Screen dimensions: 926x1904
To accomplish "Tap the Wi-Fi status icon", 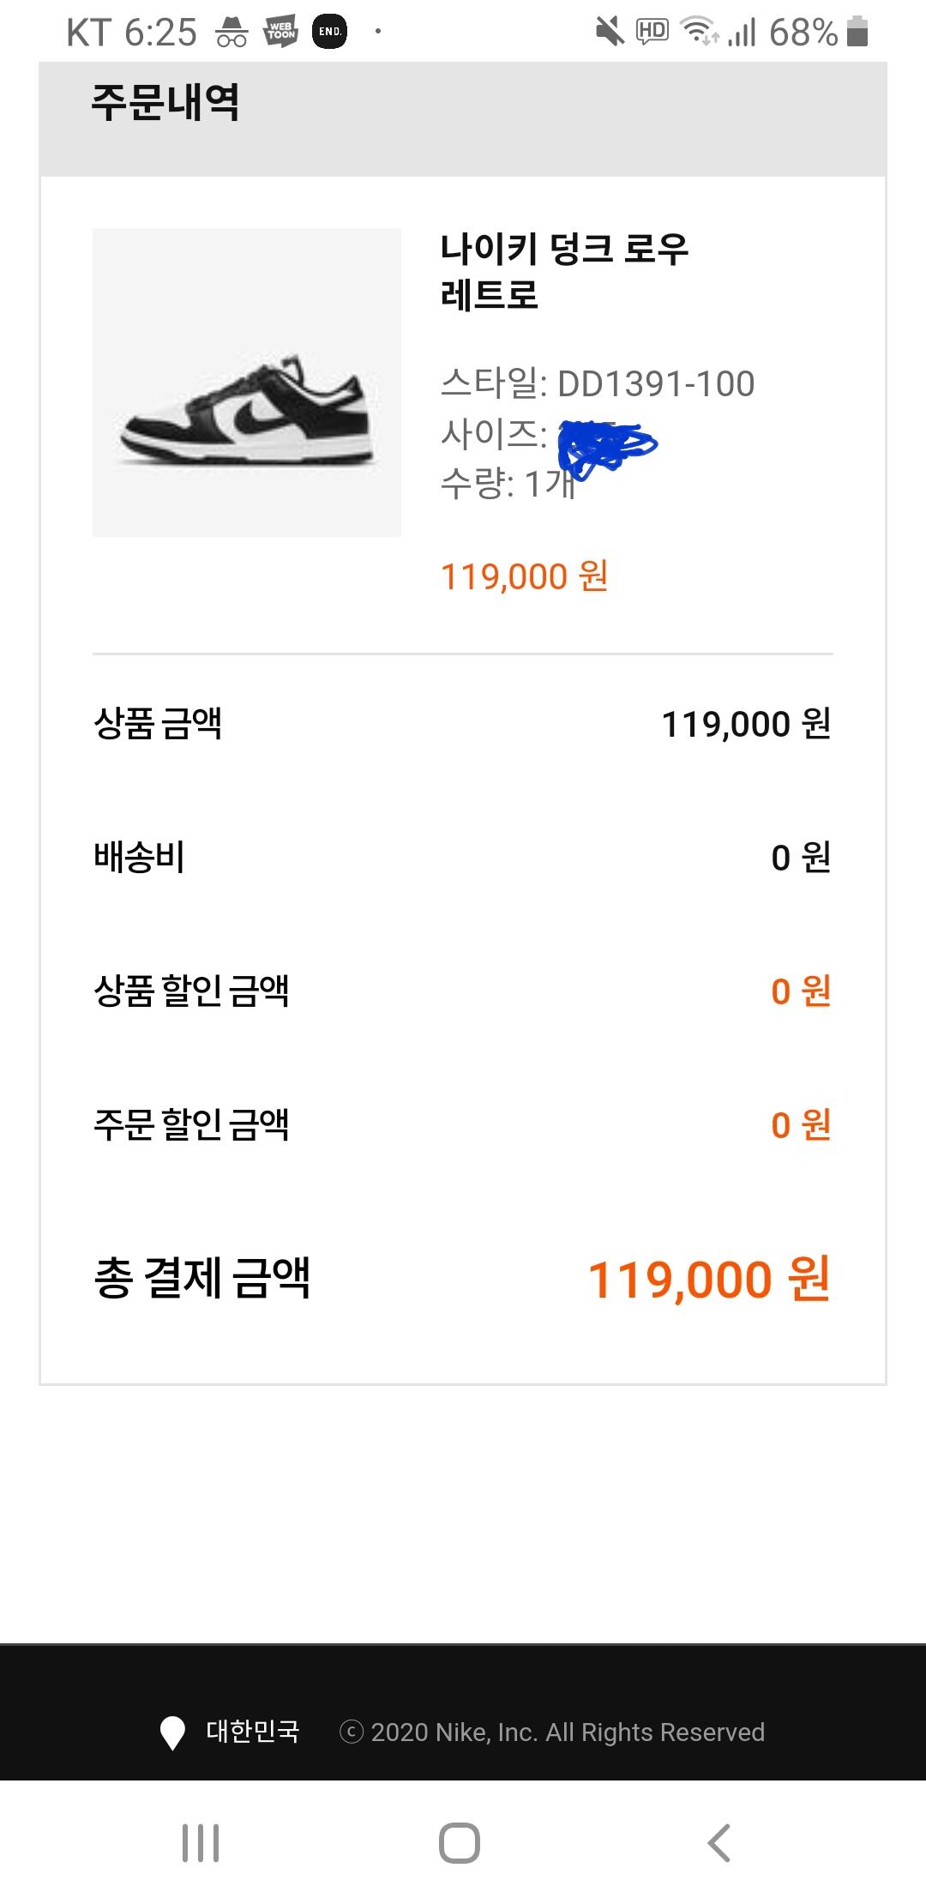I will pos(699,33).
